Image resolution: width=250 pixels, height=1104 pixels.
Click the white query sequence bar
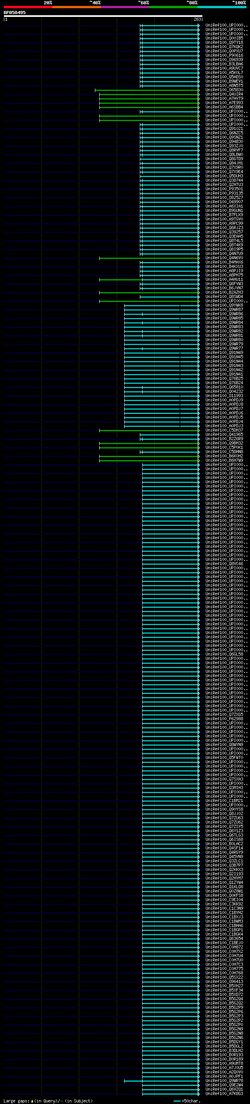tap(103, 16)
